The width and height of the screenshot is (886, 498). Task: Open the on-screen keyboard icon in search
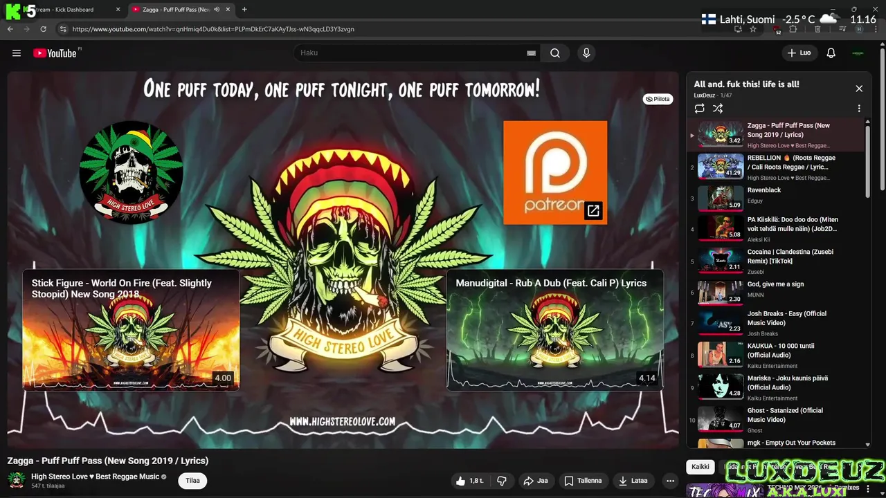531,53
